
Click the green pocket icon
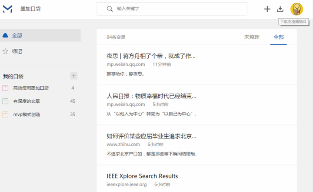5,101
